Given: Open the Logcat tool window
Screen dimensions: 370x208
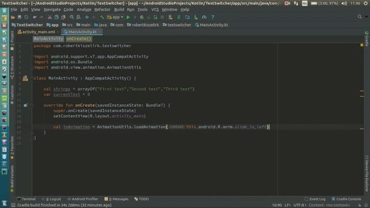Looking at the screenshot, I should [51, 199].
